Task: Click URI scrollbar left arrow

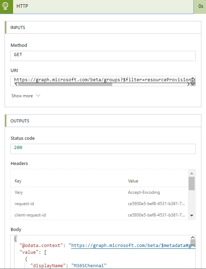Action: [x=16, y=84]
